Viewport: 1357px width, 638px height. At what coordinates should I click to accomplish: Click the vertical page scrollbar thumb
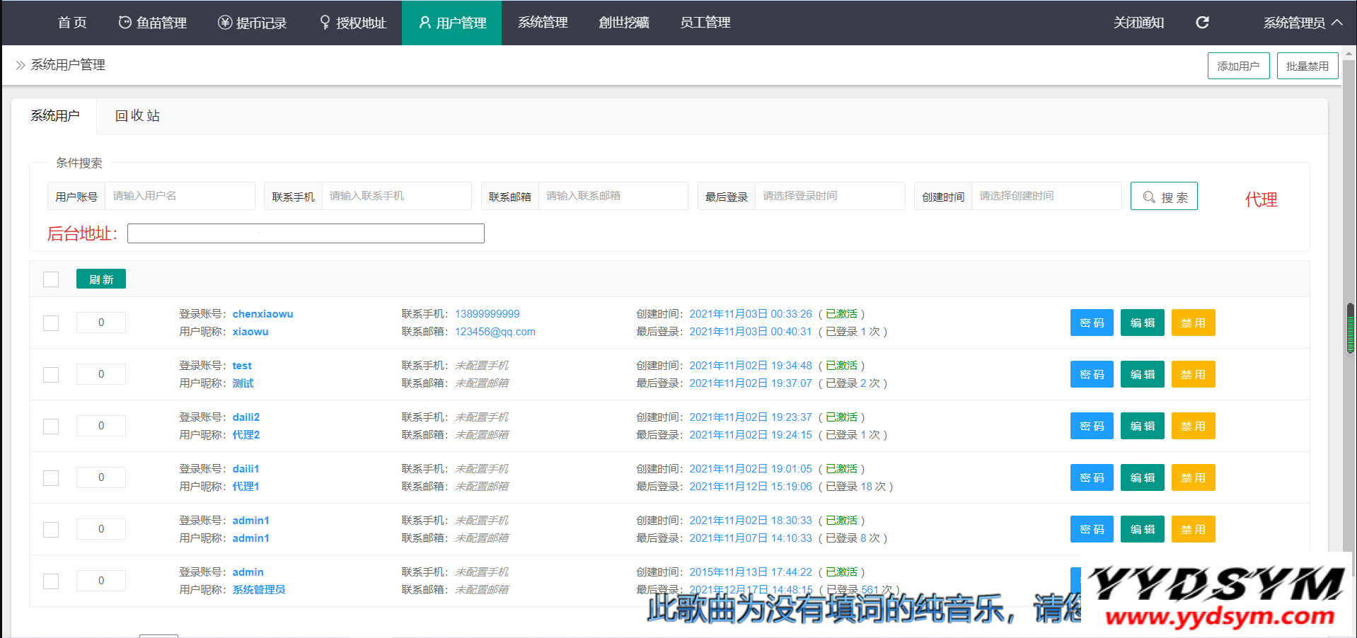(1350, 327)
